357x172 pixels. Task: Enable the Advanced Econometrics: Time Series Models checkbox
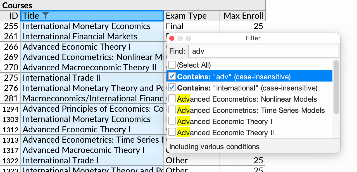tap(172, 109)
